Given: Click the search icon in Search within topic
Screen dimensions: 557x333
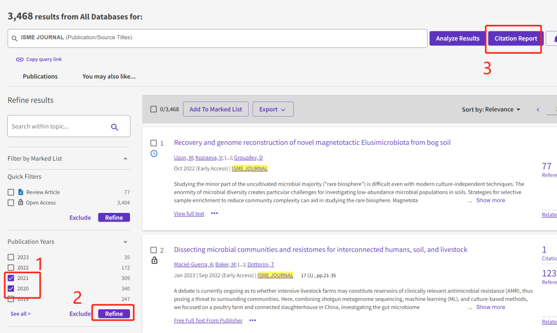Looking at the screenshot, I should [114, 127].
